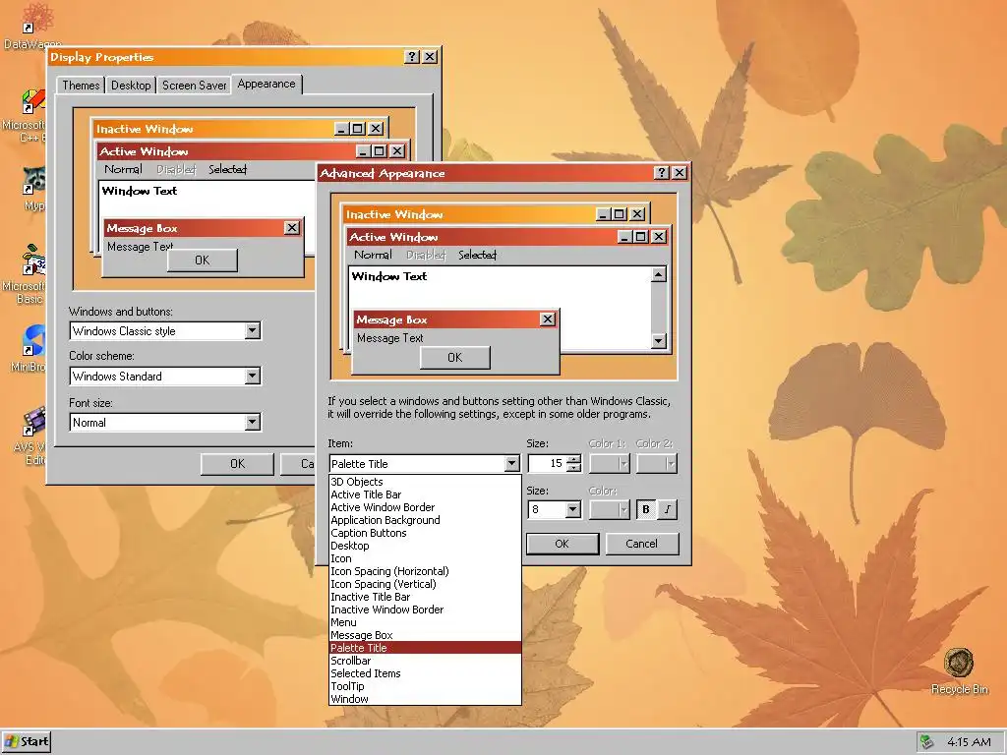Click the help button in Advanced Appearance title bar
Viewport: 1007px width, 755px height.
pyautogui.click(x=662, y=173)
